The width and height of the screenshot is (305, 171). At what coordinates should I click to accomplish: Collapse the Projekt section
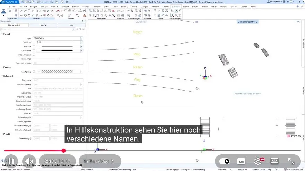[2, 134]
